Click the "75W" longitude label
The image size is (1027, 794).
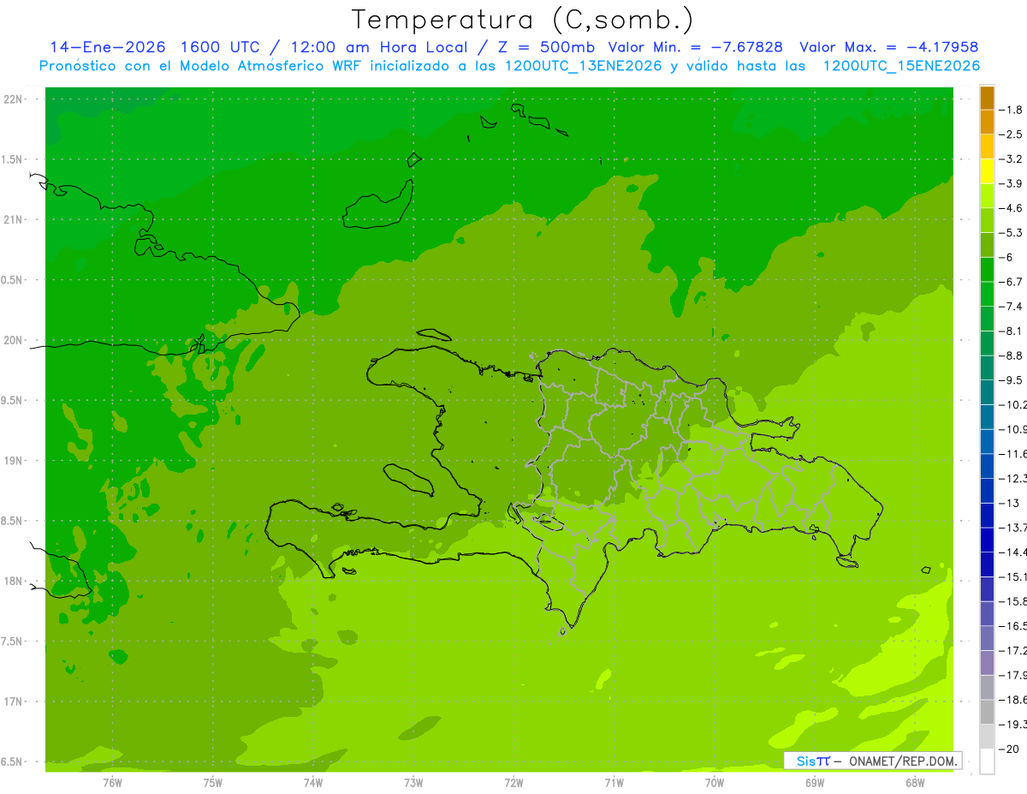[213, 783]
